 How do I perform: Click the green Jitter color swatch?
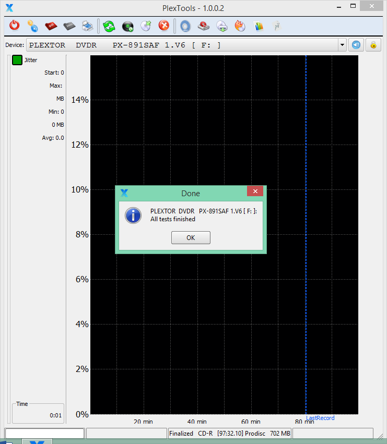(17, 60)
